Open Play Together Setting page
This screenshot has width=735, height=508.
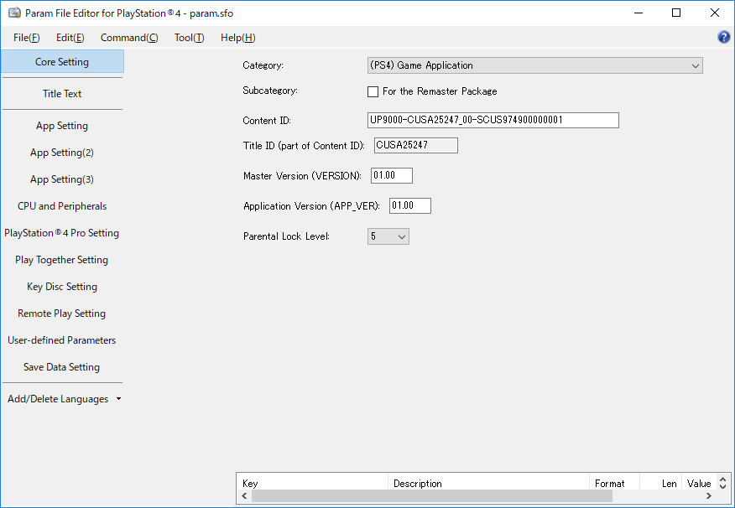click(62, 260)
